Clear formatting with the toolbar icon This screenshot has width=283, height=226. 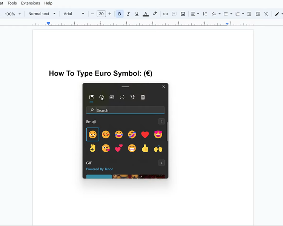pos(266,14)
